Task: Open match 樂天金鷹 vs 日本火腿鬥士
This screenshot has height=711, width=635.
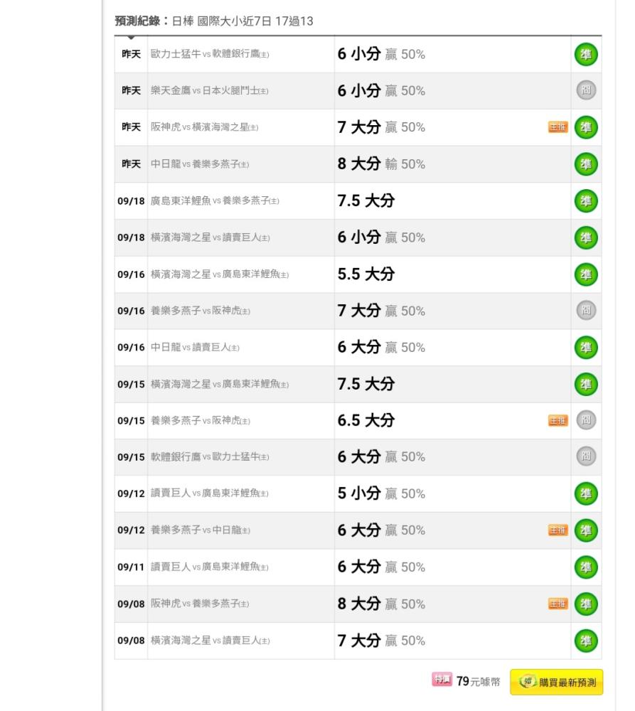Action: [210, 91]
